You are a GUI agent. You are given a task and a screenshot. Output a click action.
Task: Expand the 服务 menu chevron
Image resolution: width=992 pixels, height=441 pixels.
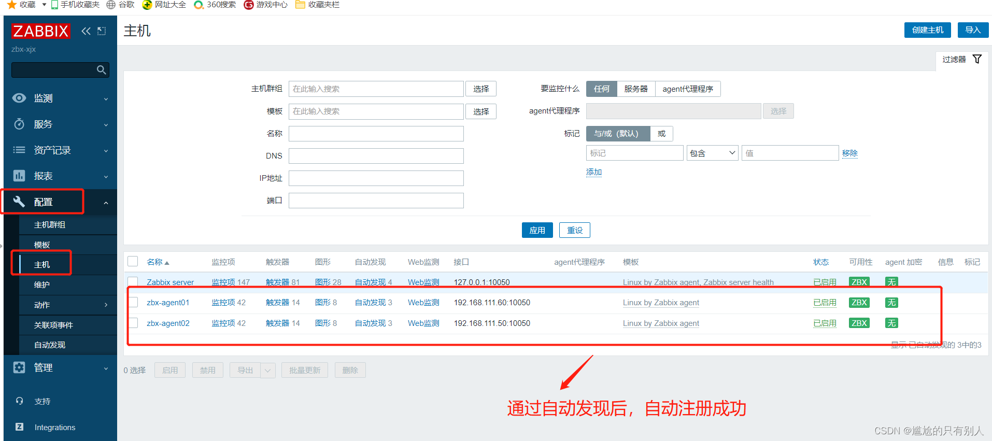(106, 124)
